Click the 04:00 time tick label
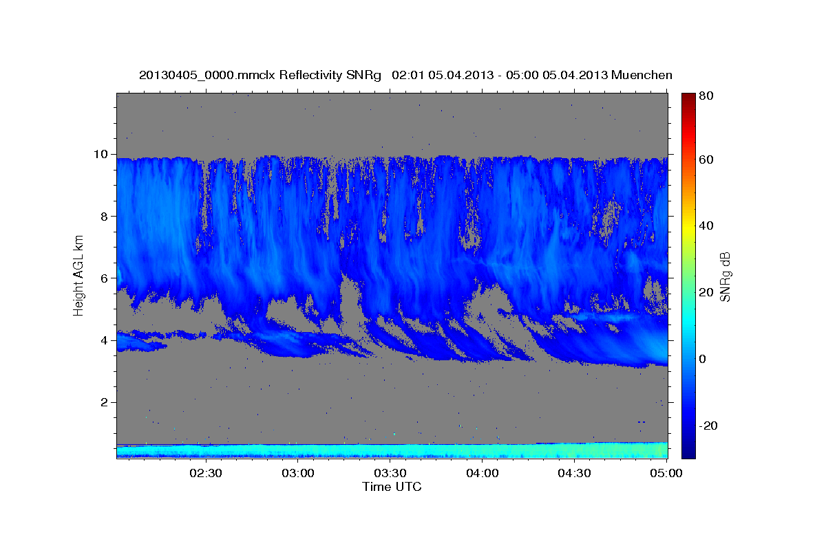 coord(482,473)
